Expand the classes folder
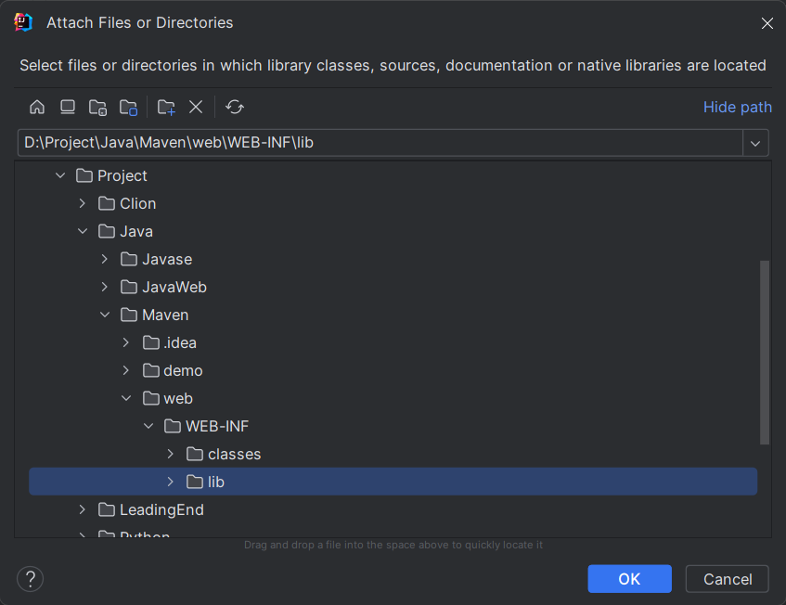The image size is (786, 605). (170, 454)
